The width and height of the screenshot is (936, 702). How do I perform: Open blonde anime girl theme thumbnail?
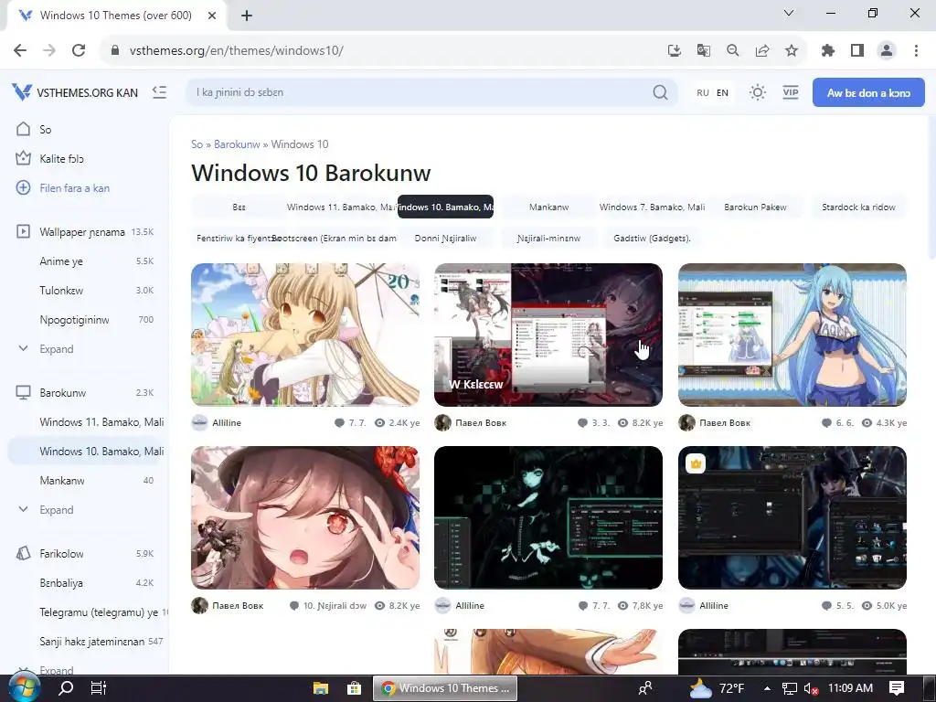tap(305, 335)
